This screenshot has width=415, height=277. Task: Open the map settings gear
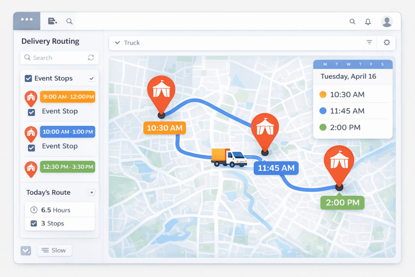point(387,43)
